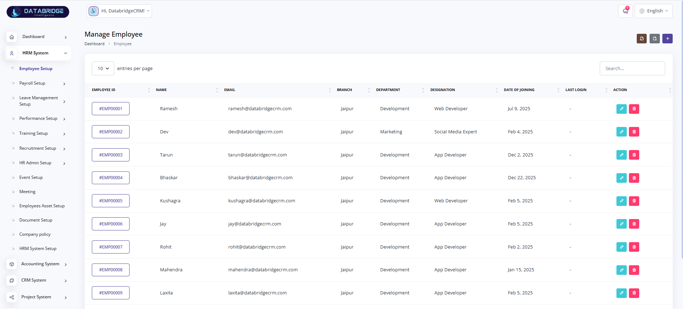Screen dimensions: 683x309
Task: Sort table by Date of Joining column
Action: pyautogui.click(x=531, y=90)
